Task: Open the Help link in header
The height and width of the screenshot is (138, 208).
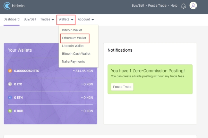Action: [174, 6]
